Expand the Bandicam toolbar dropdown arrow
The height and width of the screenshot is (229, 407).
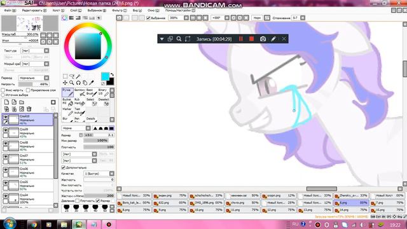(162, 39)
